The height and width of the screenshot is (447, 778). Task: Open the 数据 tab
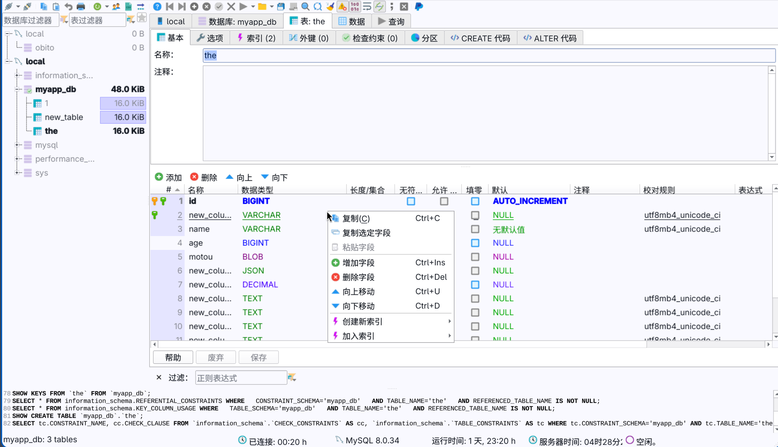tap(351, 21)
